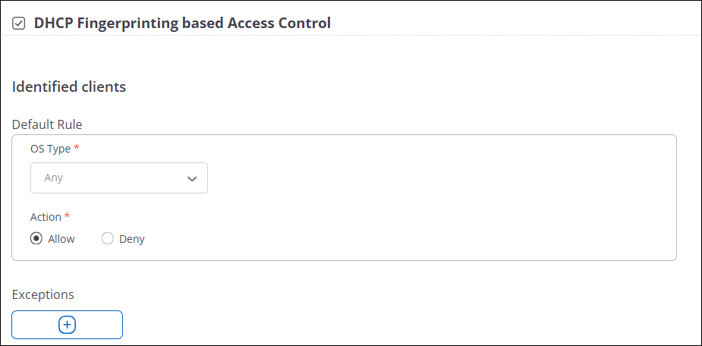This screenshot has height=346, width=702.
Task: Click the 'Action' field label
Action: click(x=46, y=217)
